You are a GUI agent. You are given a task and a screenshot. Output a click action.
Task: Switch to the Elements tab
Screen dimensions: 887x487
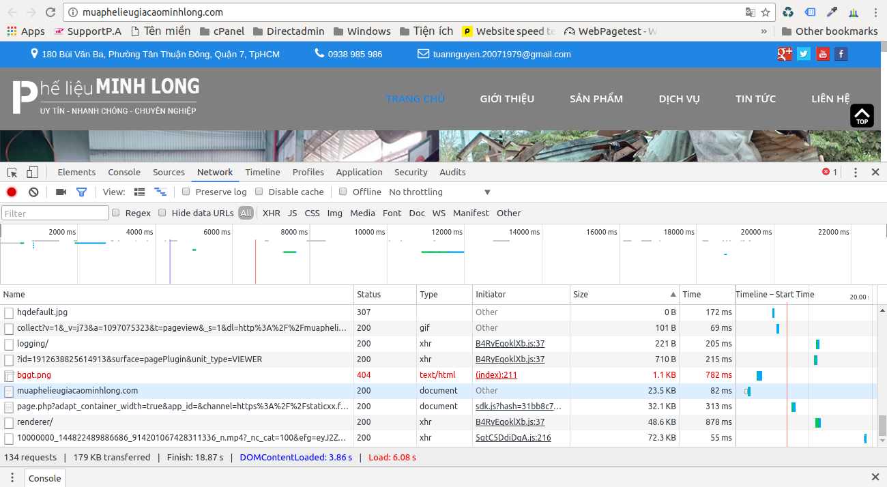76,173
